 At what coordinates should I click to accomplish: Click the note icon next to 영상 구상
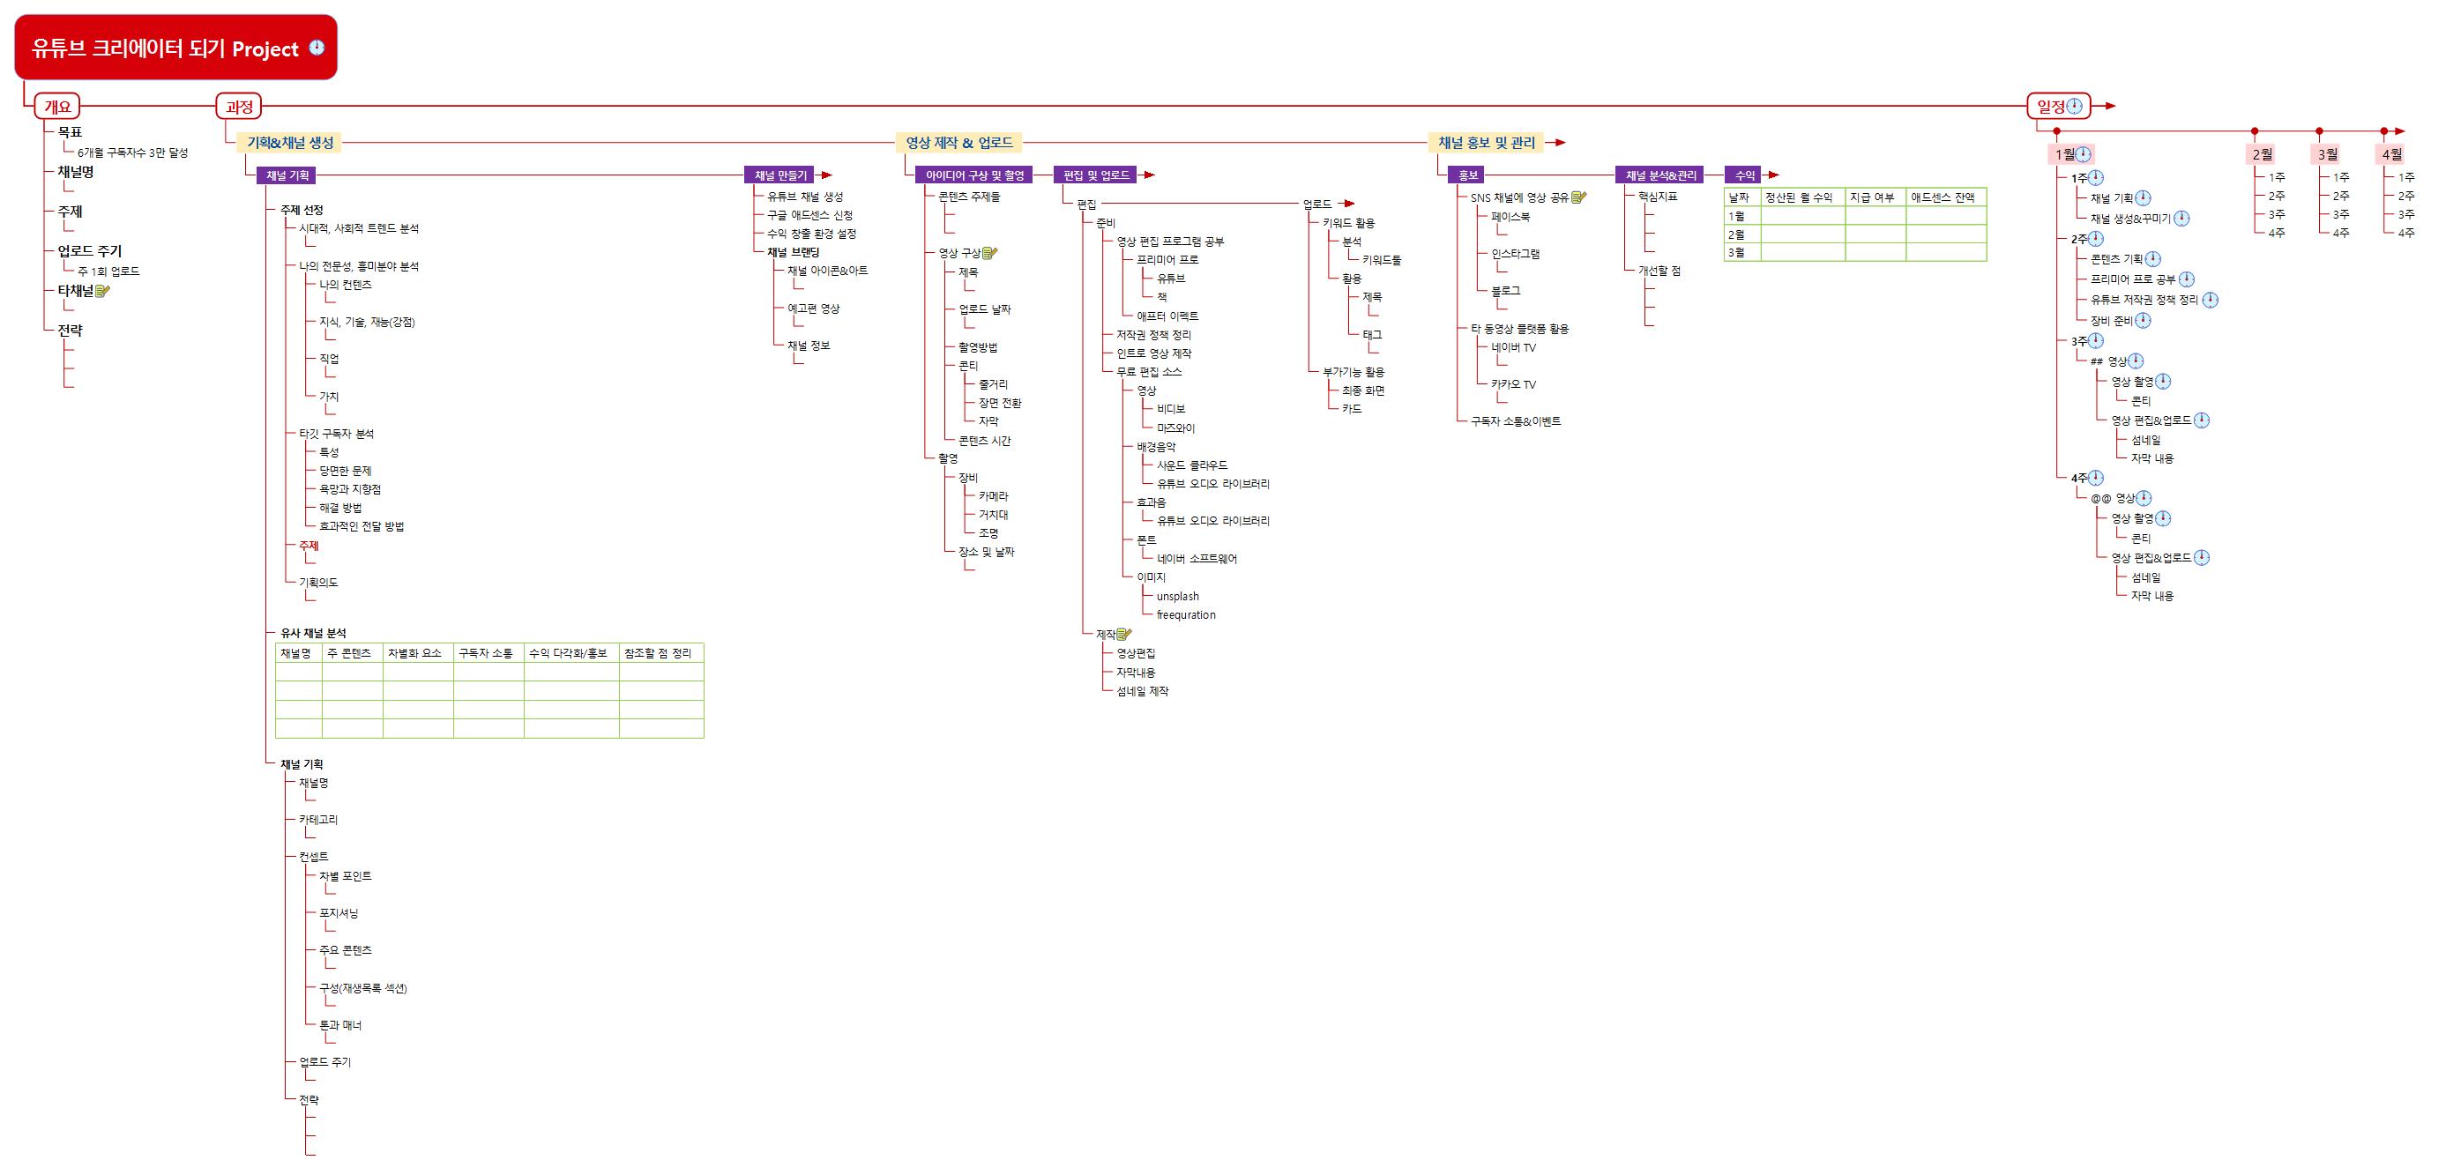(x=989, y=253)
